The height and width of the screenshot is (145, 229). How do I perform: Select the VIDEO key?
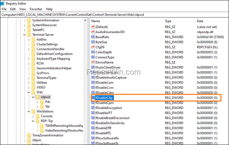pos(41,87)
